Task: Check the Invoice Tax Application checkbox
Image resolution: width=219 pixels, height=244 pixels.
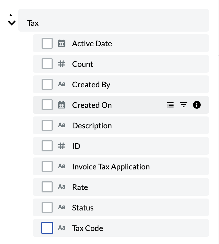Action: coord(47,167)
